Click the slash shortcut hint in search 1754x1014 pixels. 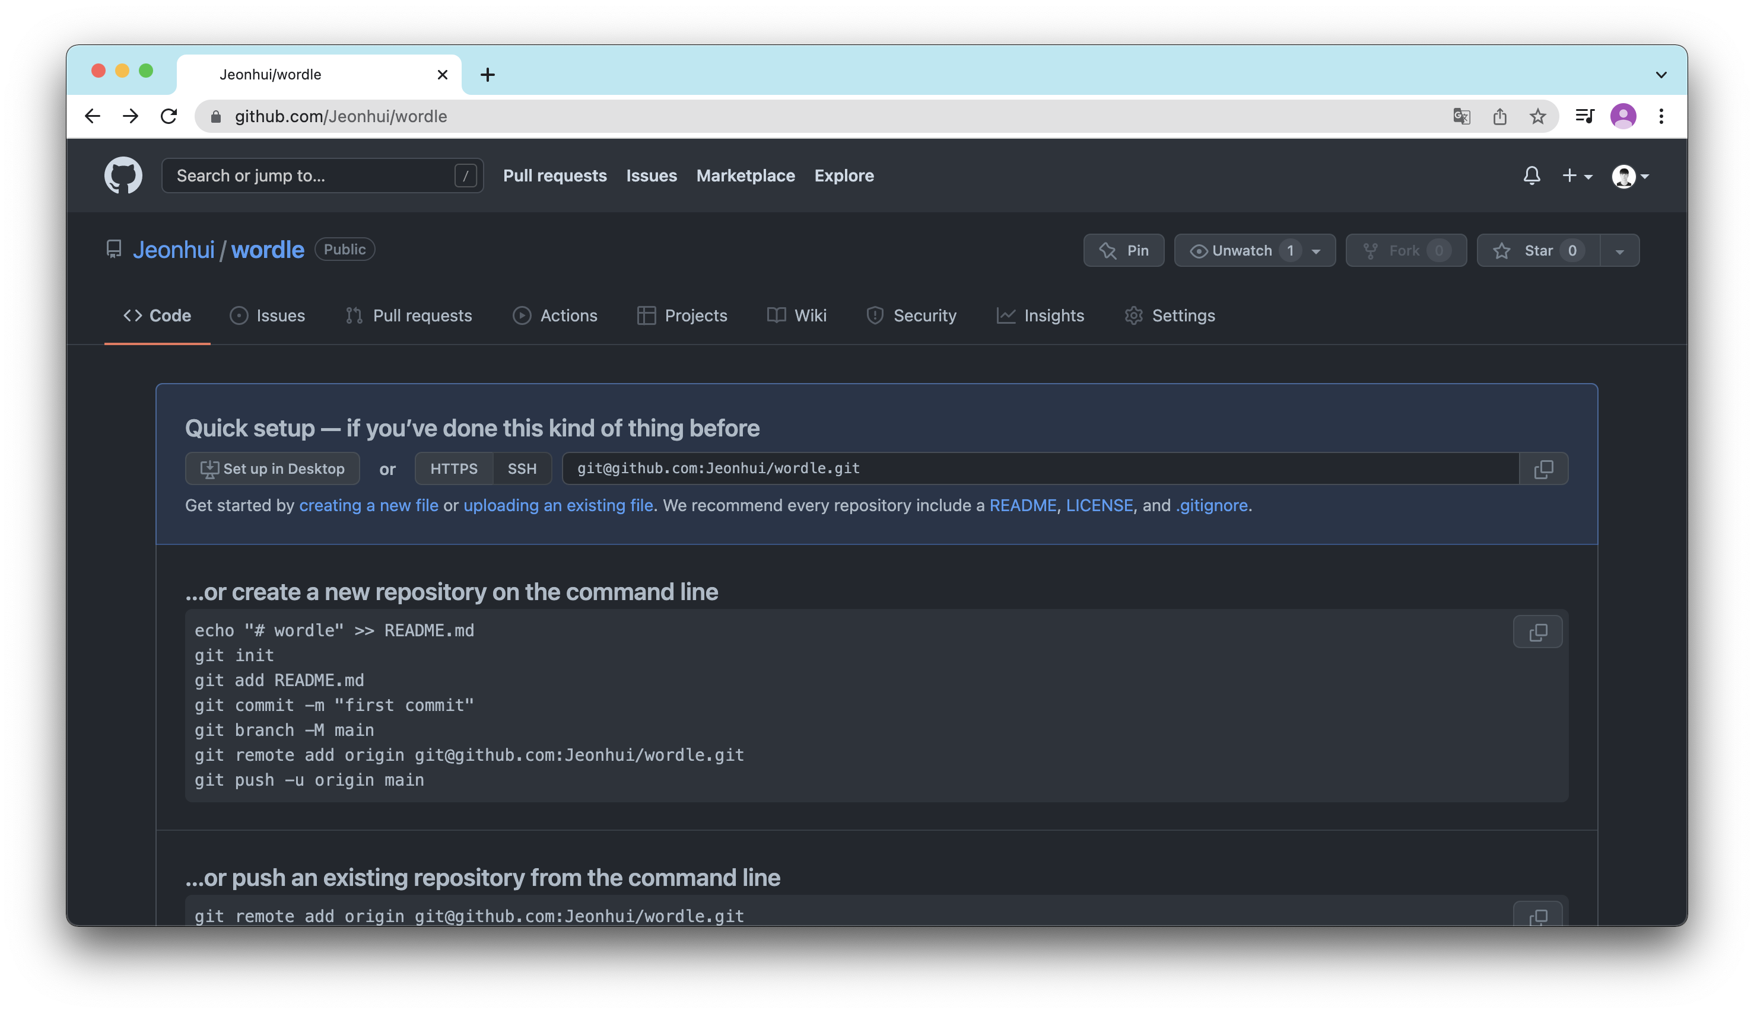tap(466, 176)
